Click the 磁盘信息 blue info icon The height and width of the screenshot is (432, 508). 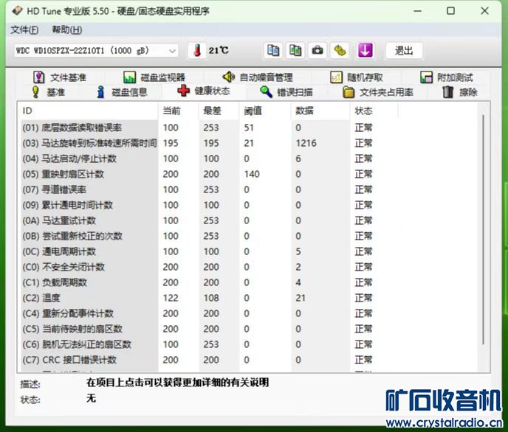pyautogui.click(x=100, y=92)
